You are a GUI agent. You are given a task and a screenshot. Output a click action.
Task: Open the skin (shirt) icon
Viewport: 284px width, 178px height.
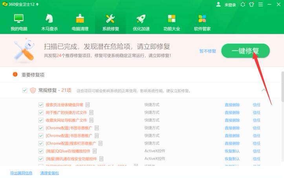tap(251, 4)
